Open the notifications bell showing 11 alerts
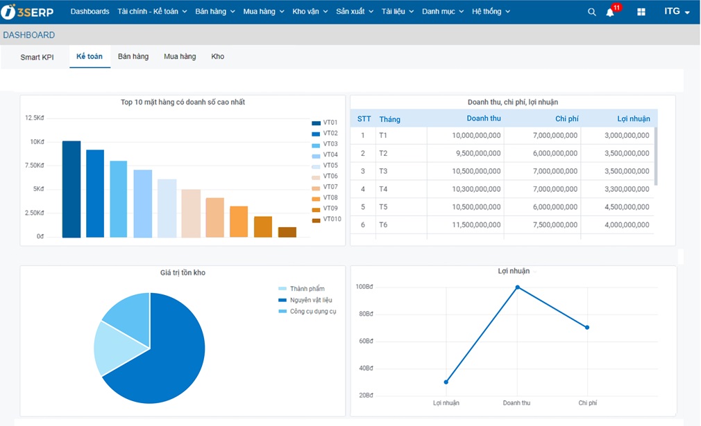This screenshot has height=426, width=701. pyautogui.click(x=610, y=12)
